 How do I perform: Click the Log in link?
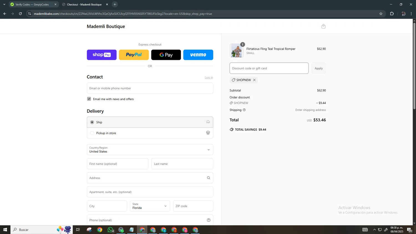click(x=209, y=77)
